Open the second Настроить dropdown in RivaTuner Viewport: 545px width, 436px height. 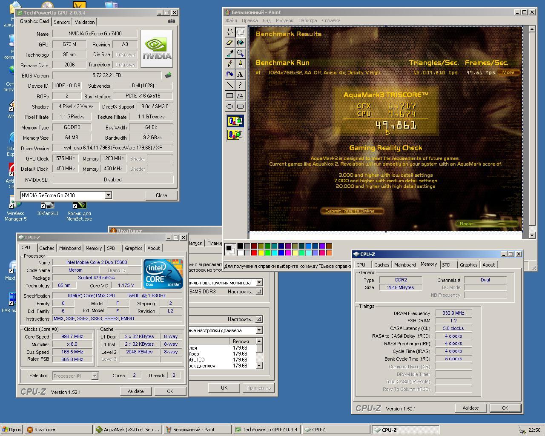point(244,319)
